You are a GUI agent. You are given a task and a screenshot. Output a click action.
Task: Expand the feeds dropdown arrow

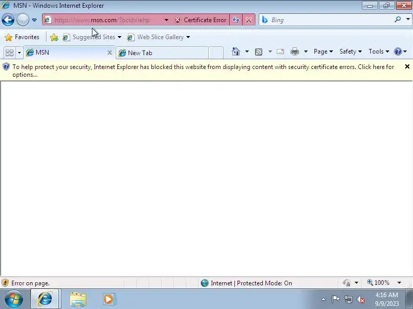point(270,51)
